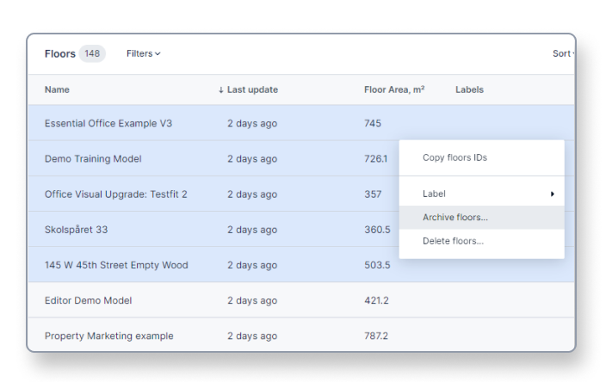Image resolution: width=606 pixels, height=382 pixels.
Task: Select the Essential Office Example V3 row
Action: pyautogui.click(x=108, y=123)
